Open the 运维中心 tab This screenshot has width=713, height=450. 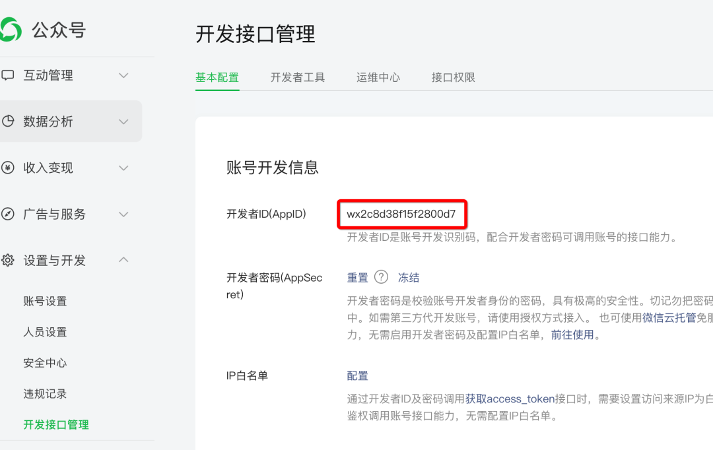click(378, 77)
